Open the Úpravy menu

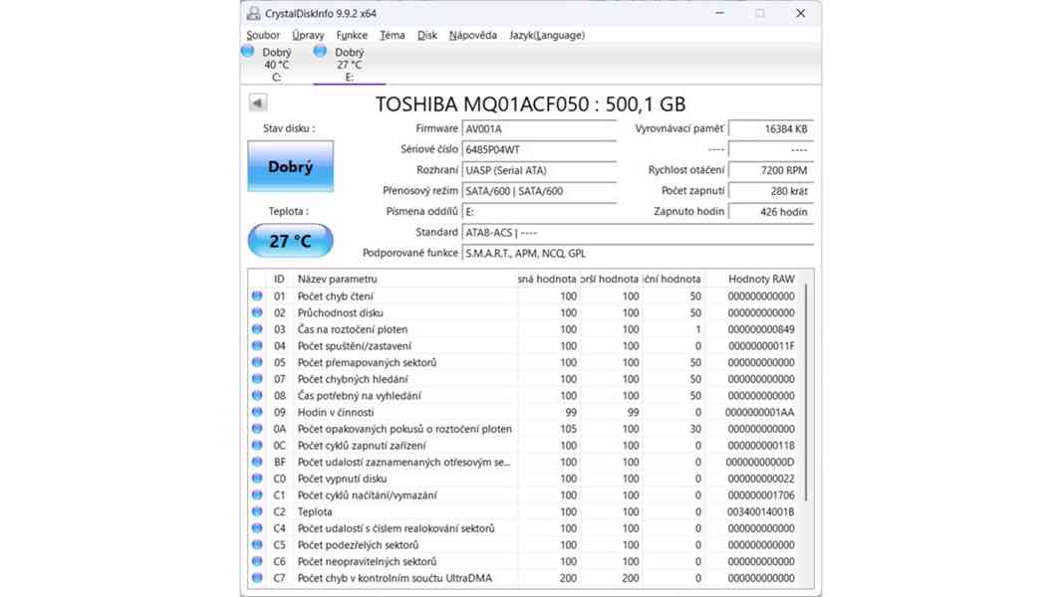[308, 35]
